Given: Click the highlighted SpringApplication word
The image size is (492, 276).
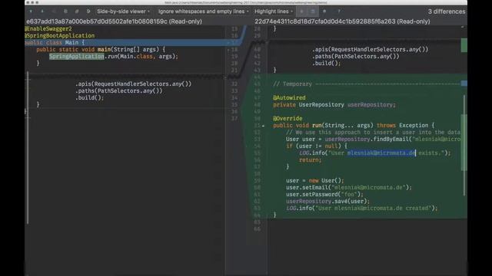Looking at the screenshot, I should tap(77, 56).
